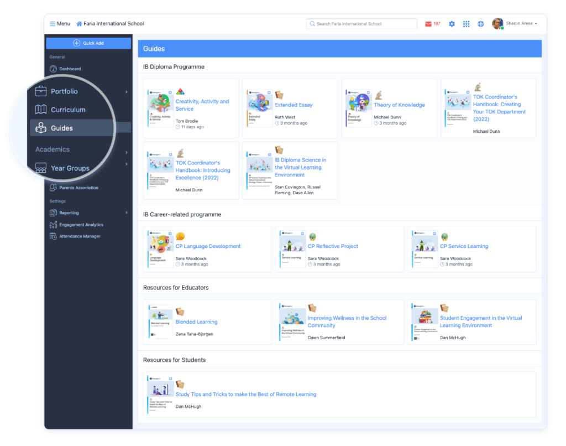Open the CP Service Learning link

pyautogui.click(x=464, y=246)
